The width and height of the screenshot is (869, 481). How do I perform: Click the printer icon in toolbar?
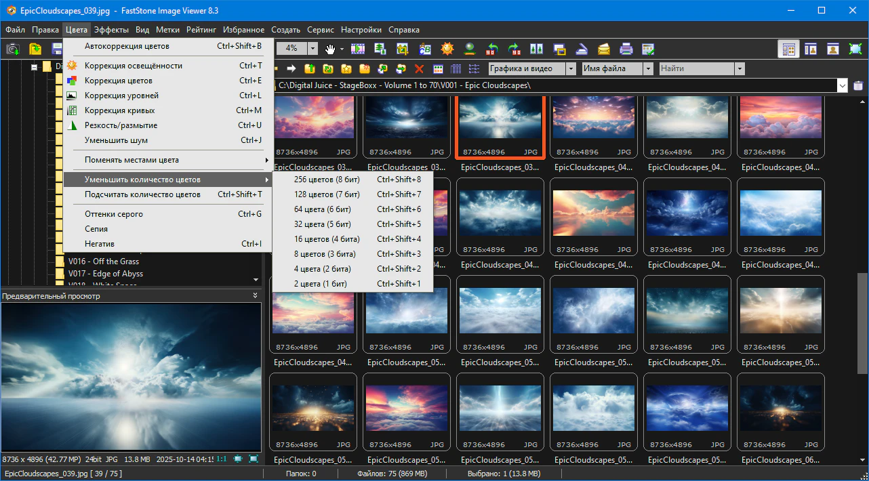point(626,49)
